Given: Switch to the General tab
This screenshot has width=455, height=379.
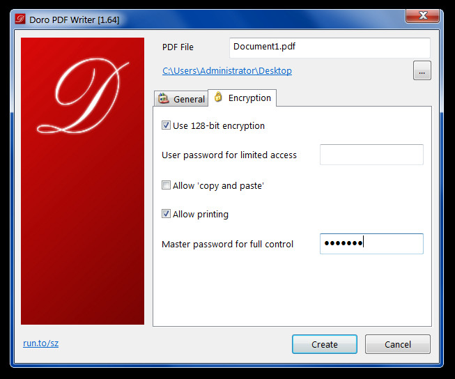Looking at the screenshot, I should [x=181, y=99].
